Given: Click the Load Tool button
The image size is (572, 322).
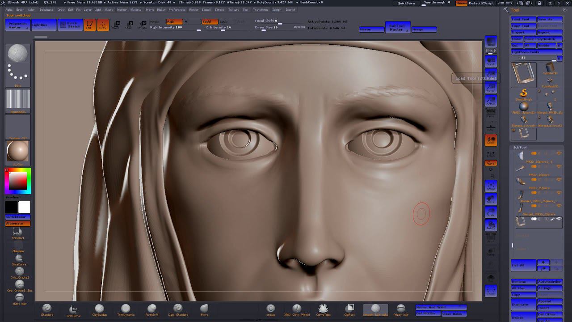Looking at the screenshot, I should click(x=523, y=19).
